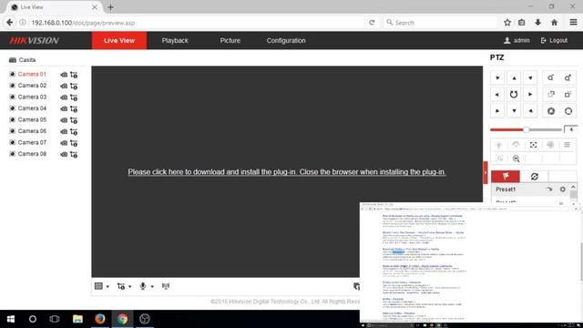
Task: Toggle the PTZ light button
Action: pos(499,145)
